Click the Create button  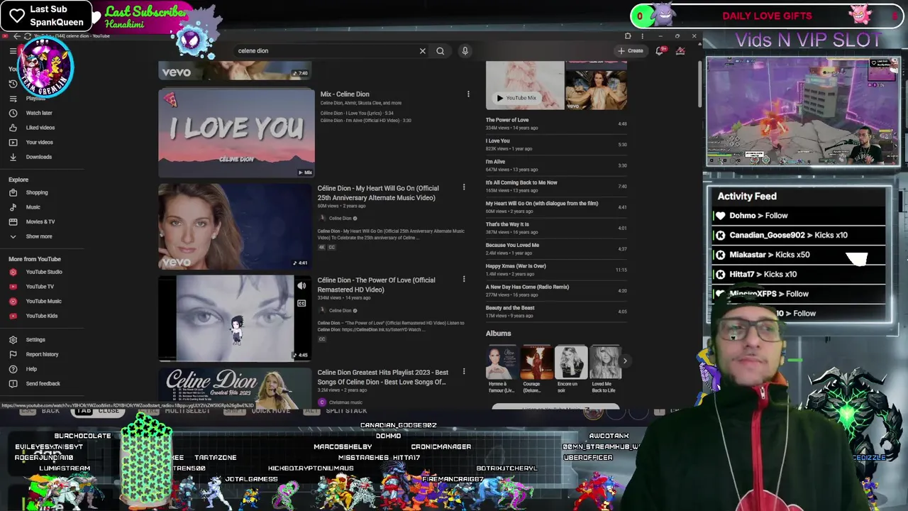click(630, 51)
